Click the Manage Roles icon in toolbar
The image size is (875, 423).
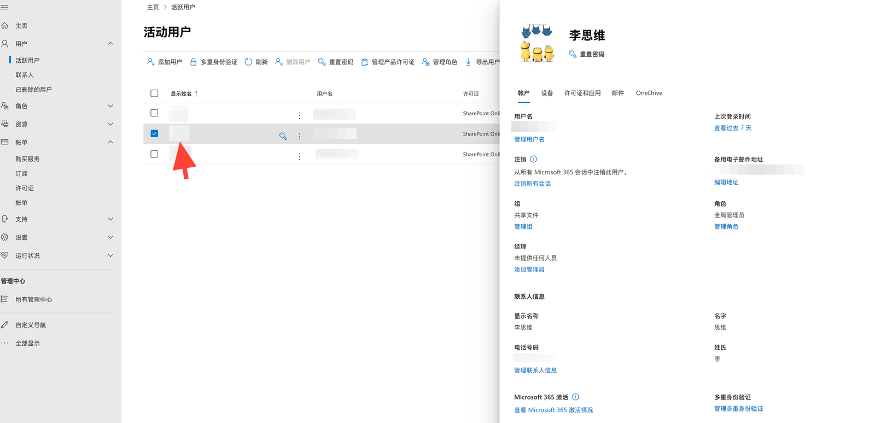coord(425,62)
